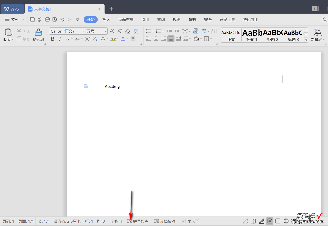
Task: Open the 文件 (File) menu
Action: coord(15,20)
